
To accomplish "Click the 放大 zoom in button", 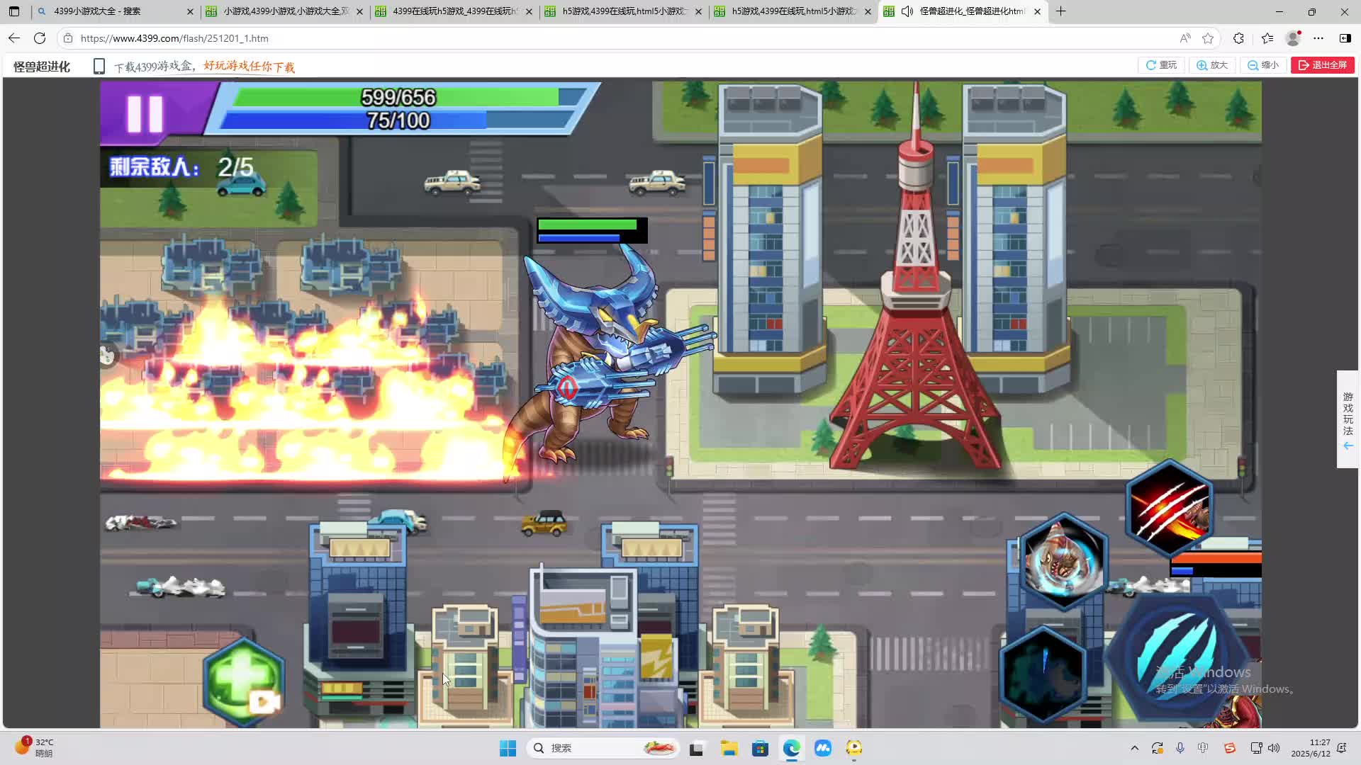I will (x=1212, y=65).
